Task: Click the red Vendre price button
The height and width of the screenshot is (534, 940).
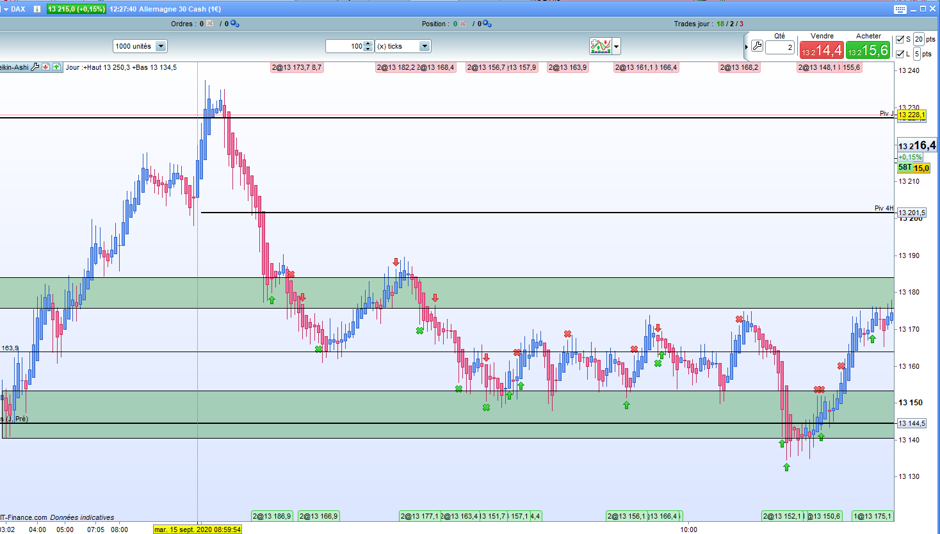Action: tap(822, 50)
